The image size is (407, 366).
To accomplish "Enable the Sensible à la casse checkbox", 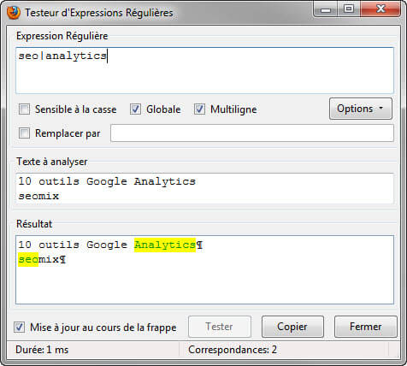I will click(24, 109).
